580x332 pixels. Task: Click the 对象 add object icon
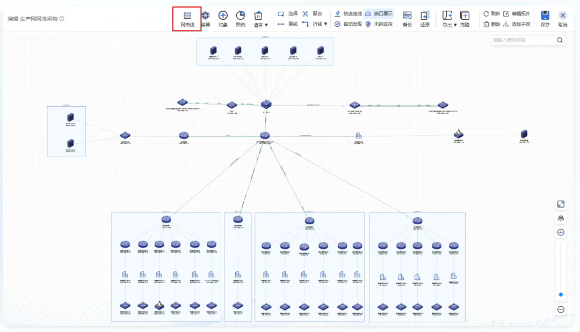point(223,18)
